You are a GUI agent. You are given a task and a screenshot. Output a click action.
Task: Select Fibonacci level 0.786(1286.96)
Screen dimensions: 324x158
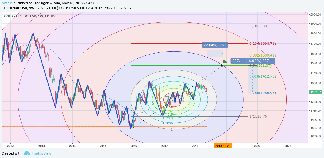262,93
